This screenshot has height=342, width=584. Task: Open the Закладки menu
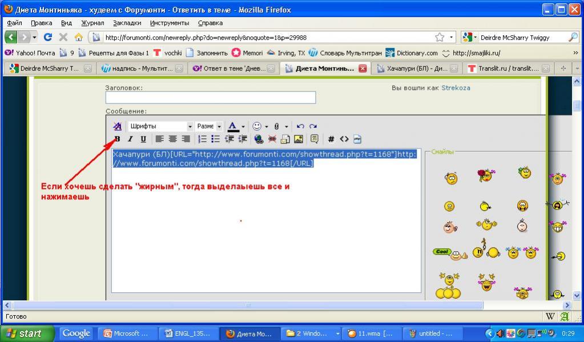click(x=127, y=23)
